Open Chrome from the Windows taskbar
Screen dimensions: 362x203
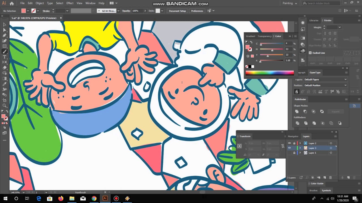coord(94,198)
